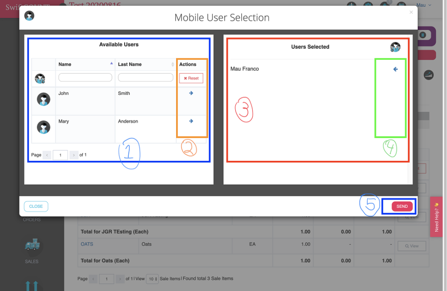Click View button for Oats row in background
Image resolution: width=447 pixels, height=291 pixels.
click(x=412, y=246)
